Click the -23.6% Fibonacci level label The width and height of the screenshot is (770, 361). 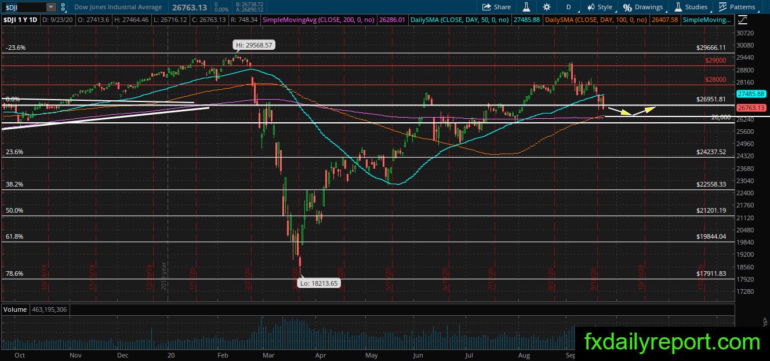pyautogui.click(x=16, y=48)
